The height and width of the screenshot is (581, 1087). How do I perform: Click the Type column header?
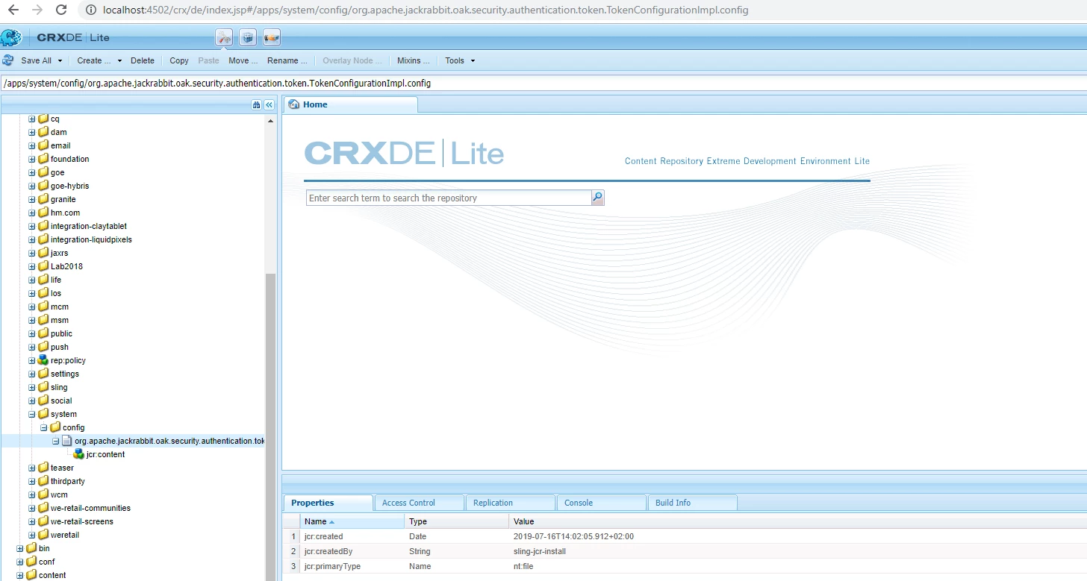[456, 521]
